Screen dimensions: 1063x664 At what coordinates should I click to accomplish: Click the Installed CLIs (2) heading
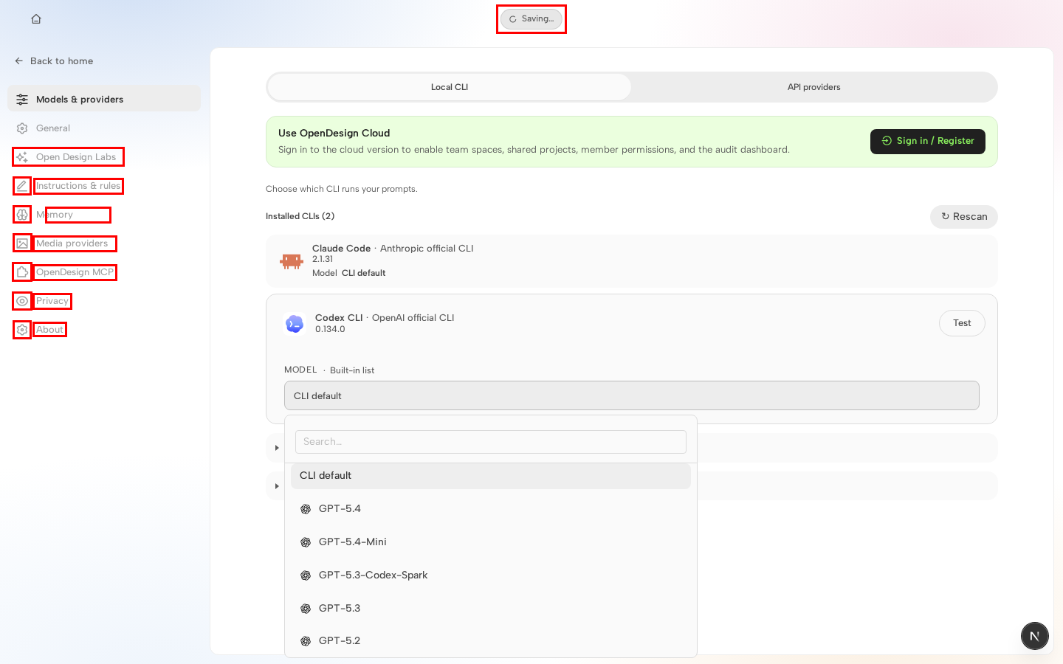click(300, 216)
